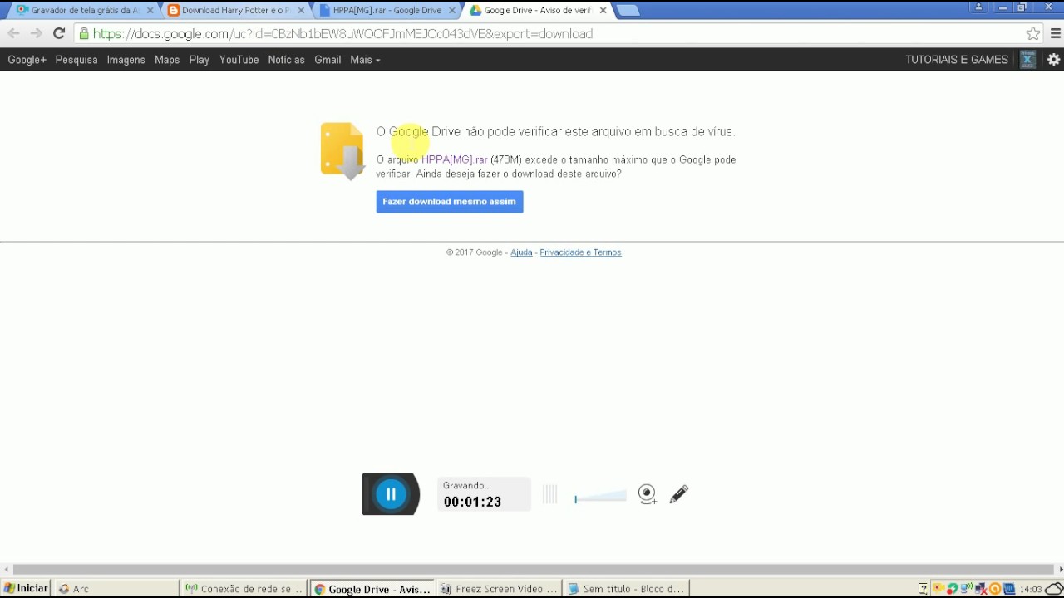
Task: Bookmark this page with the star
Action: (x=1032, y=33)
